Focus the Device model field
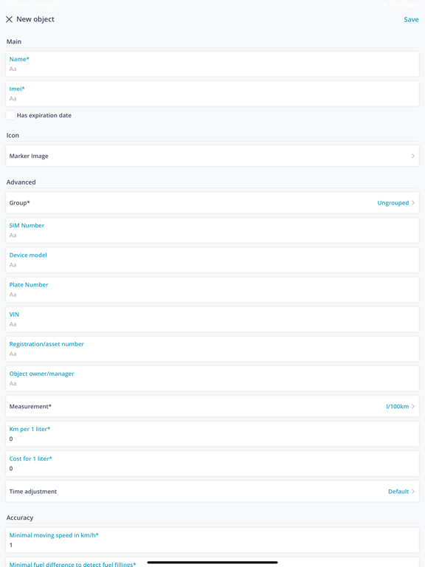The image size is (425, 567). click(x=212, y=260)
